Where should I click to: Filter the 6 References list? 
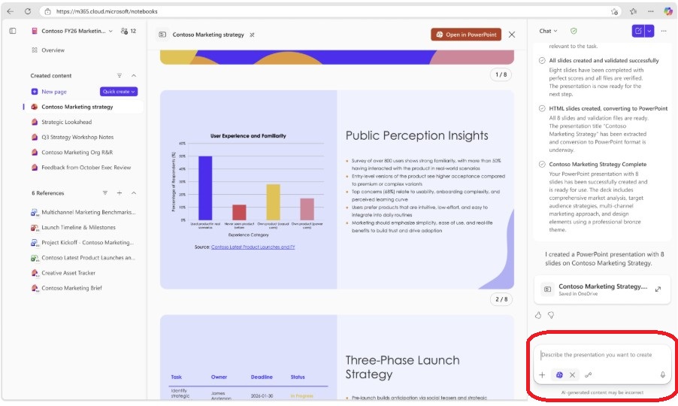(105, 192)
